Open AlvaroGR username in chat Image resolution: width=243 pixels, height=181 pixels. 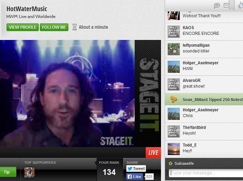(x=191, y=80)
